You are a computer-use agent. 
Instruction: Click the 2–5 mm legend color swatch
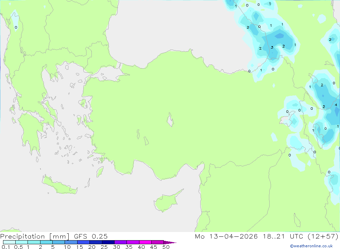point(46,242)
